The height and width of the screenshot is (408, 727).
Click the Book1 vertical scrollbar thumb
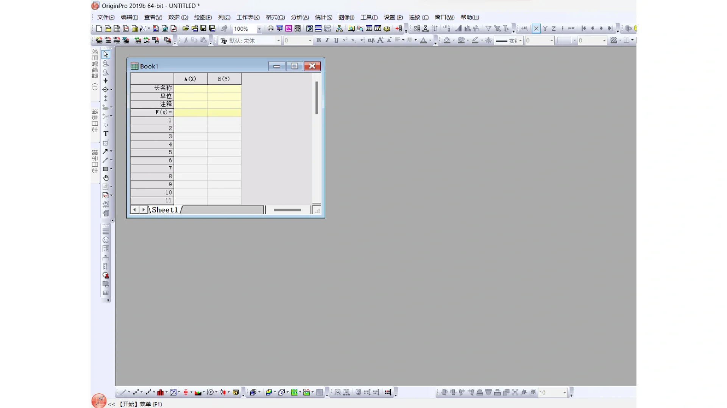pyautogui.click(x=317, y=97)
